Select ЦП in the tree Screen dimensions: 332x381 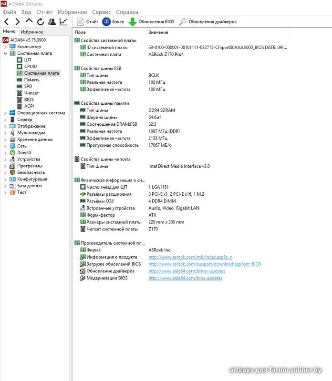pos(24,60)
